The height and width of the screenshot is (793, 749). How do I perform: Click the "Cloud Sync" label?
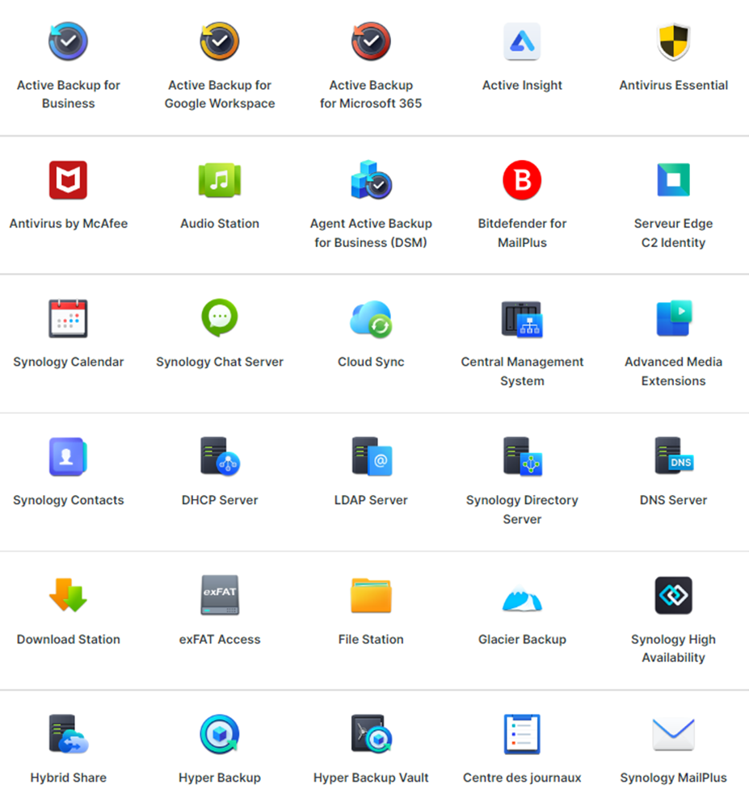371,362
